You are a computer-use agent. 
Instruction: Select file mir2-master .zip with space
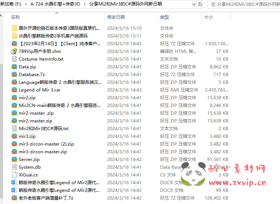[x=36, y=113]
